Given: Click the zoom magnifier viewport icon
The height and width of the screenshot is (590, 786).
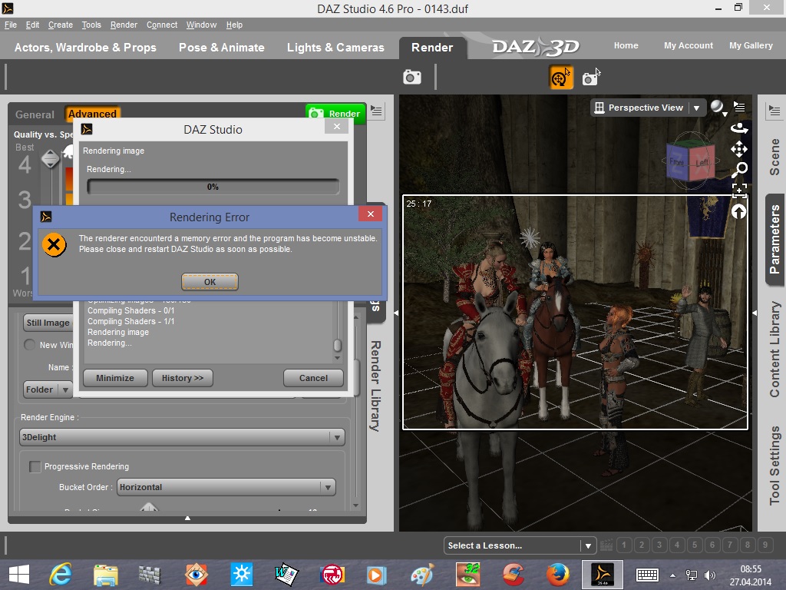Looking at the screenshot, I should click(739, 170).
